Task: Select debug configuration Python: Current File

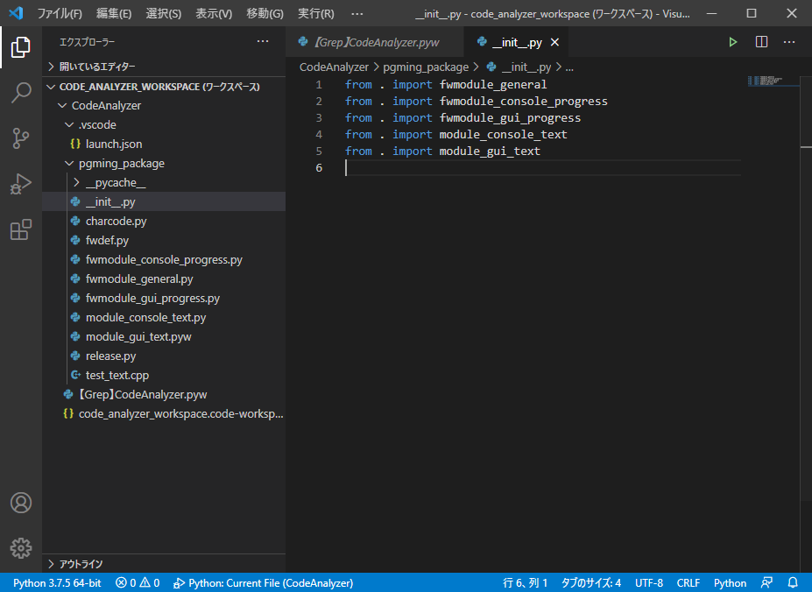Action: click(263, 582)
